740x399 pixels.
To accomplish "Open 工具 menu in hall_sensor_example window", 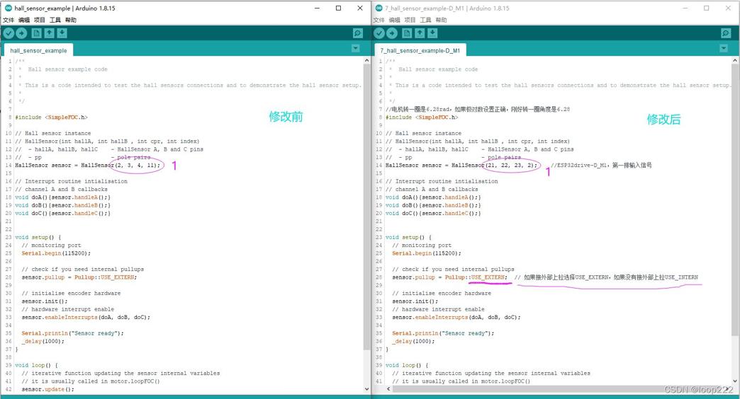I will pos(55,20).
